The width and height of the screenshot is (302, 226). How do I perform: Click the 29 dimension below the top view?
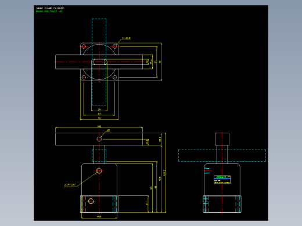coord(99,110)
